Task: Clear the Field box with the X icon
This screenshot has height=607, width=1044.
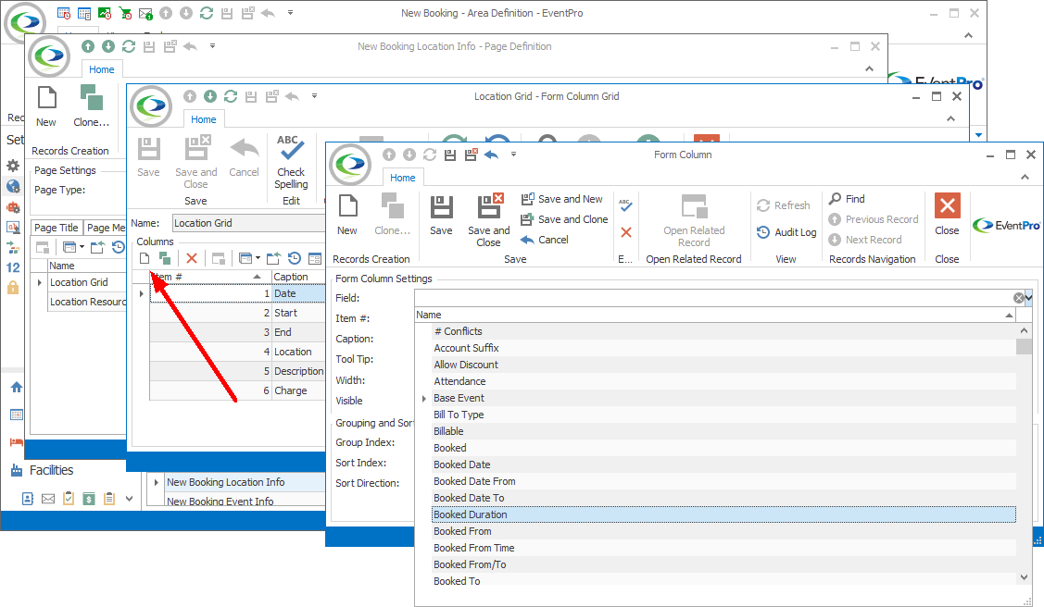Action: click(1019, 298)
